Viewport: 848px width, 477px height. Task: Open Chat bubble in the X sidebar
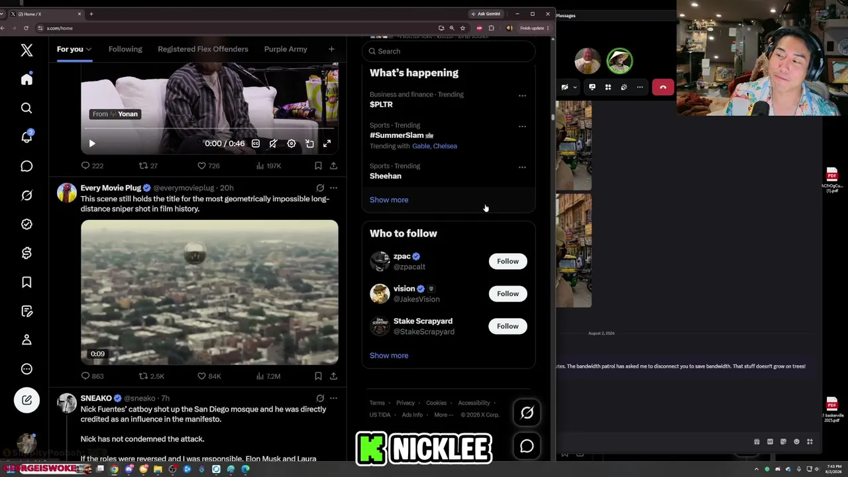tap(26, 166)
